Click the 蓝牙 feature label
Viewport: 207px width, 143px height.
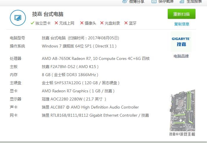point(133,23)
